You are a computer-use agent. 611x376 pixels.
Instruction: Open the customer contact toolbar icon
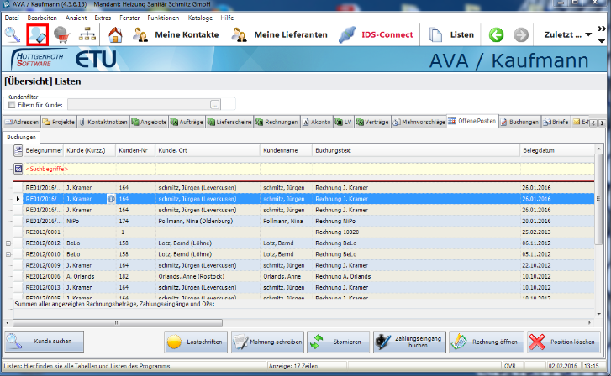tap(38, 35)
